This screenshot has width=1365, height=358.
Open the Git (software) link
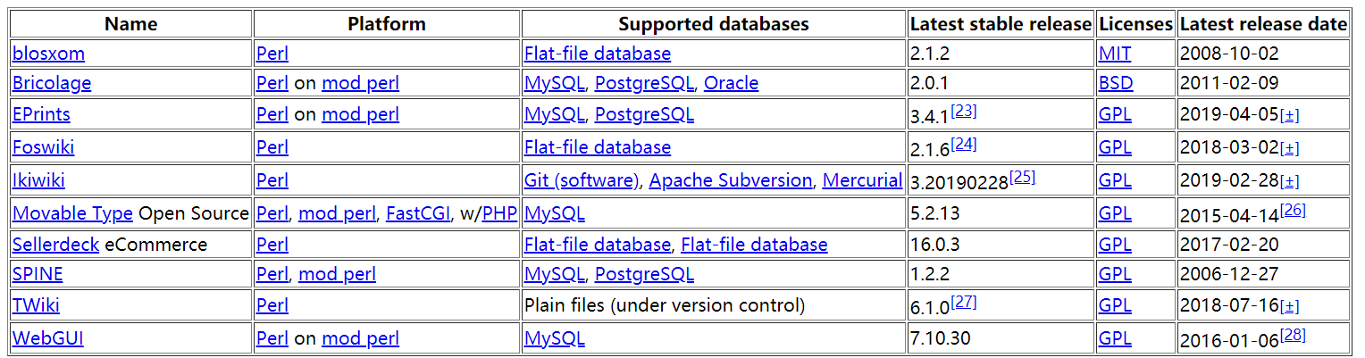tap(582, 180)
